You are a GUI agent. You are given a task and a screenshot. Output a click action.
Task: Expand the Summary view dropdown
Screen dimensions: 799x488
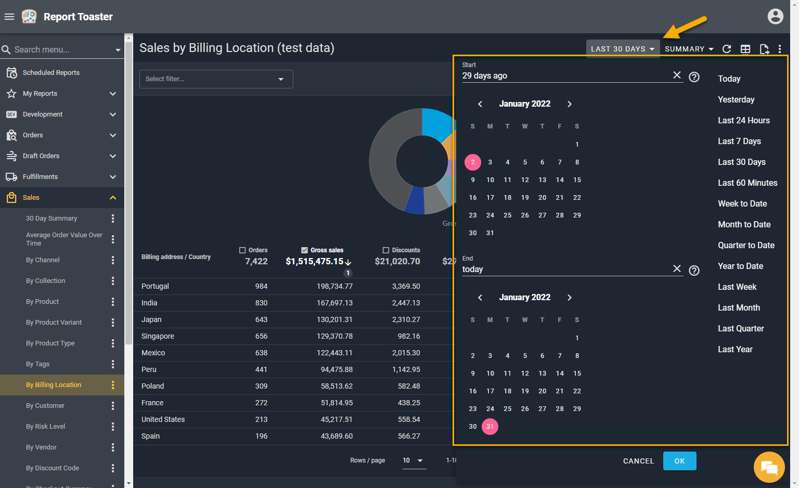pos(689,49)
